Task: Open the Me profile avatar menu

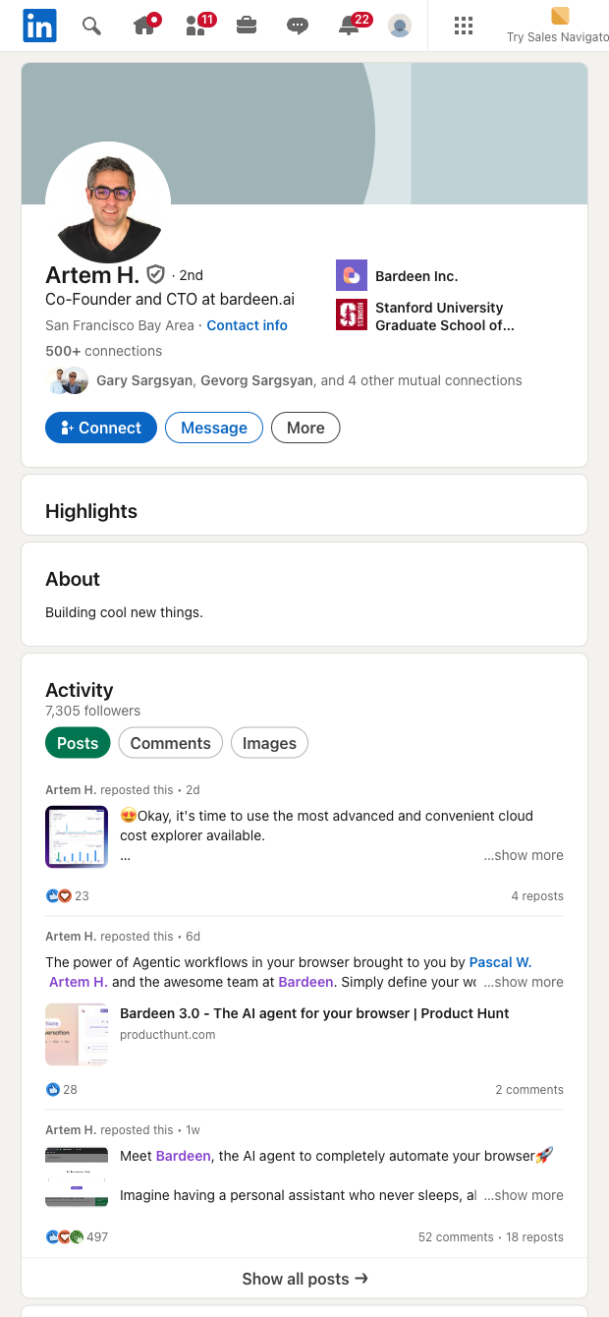Action: pyautogui.click(x=400, y=26)
